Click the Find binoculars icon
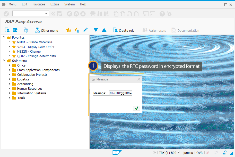Screen dimensions: 235x157 coord(100,14)
